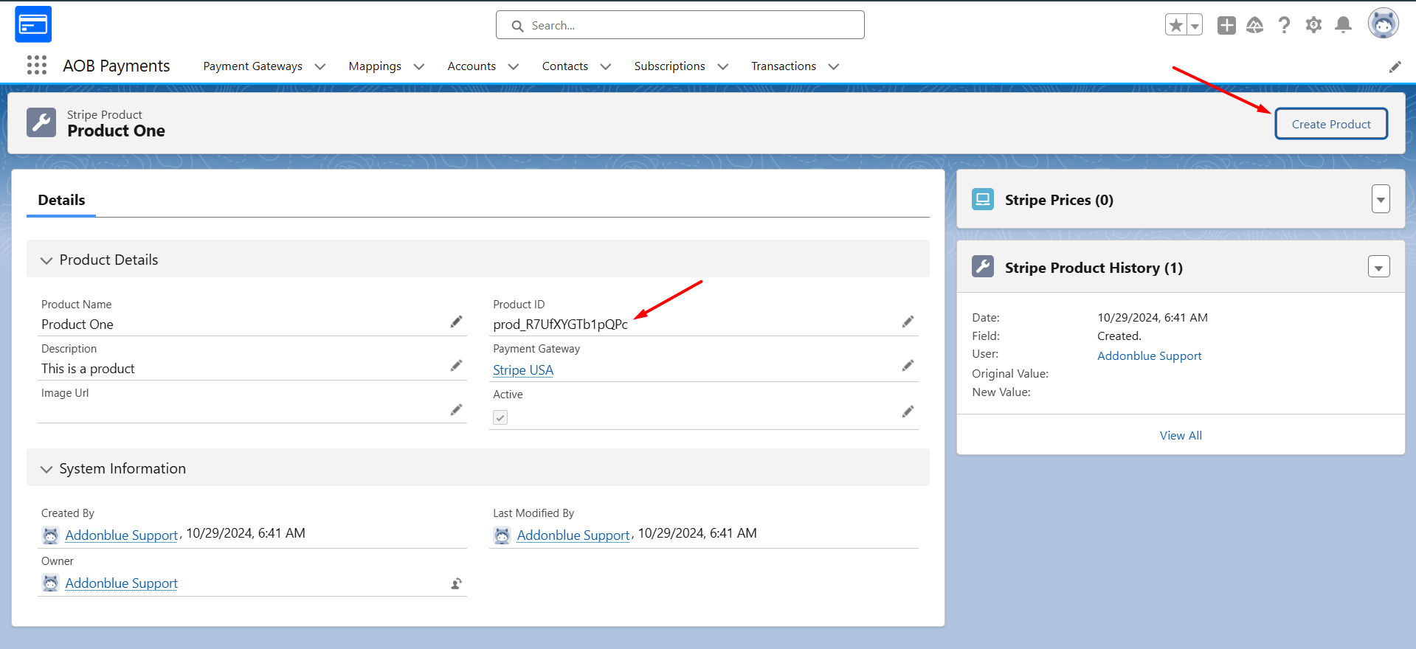Open Created By Addonblue Support link
The height and width of the screenshot is (649, 1416).
pos(121,535)
